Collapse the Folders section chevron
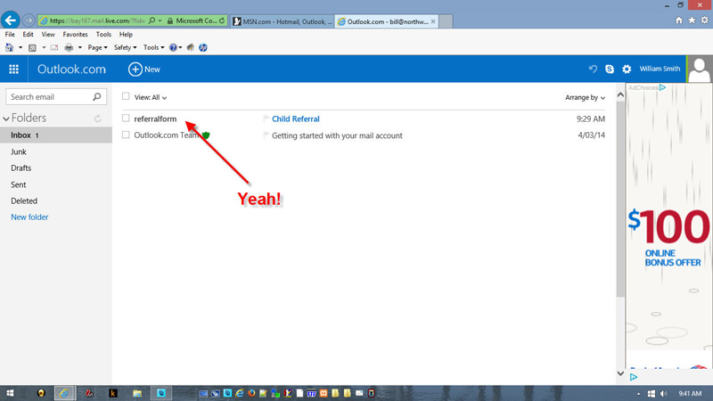The height and width of the screenshot is (401, 713). tap(6, 119)
